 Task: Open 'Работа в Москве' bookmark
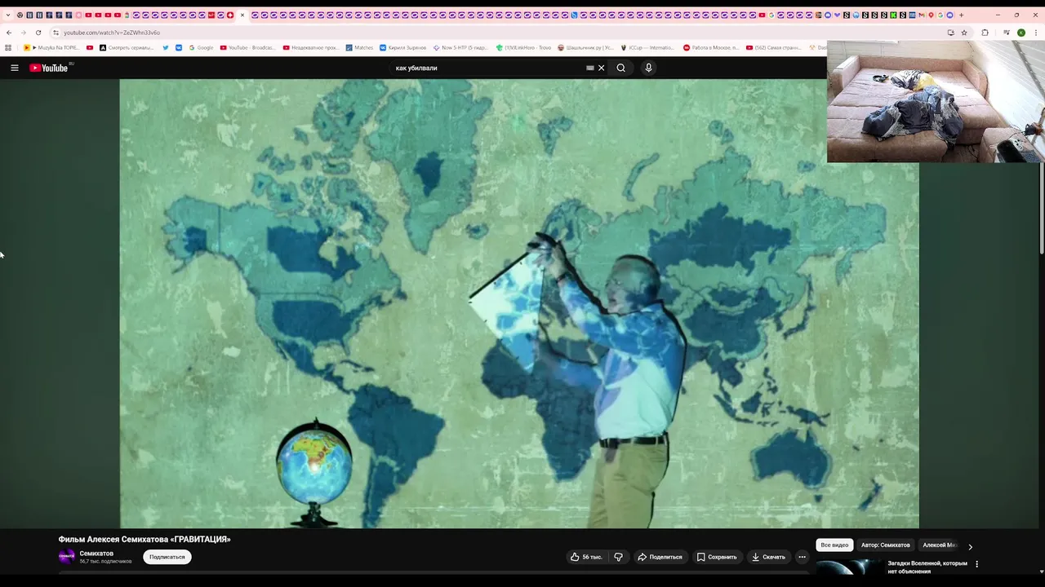pos(711,47)
